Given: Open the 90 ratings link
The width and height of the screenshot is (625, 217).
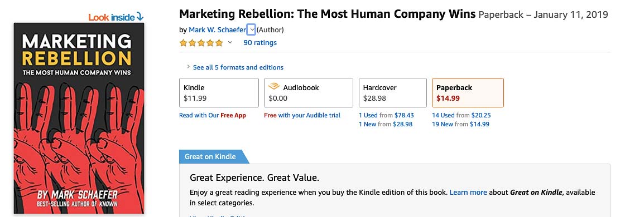Looking at the screenshot, I should [260, 42].
